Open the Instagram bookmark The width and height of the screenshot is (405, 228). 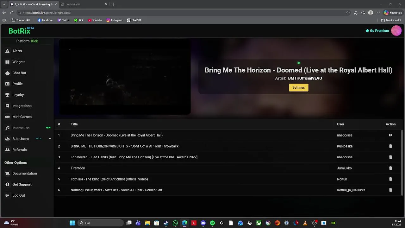pyautogui.click(x=114, y=20)
